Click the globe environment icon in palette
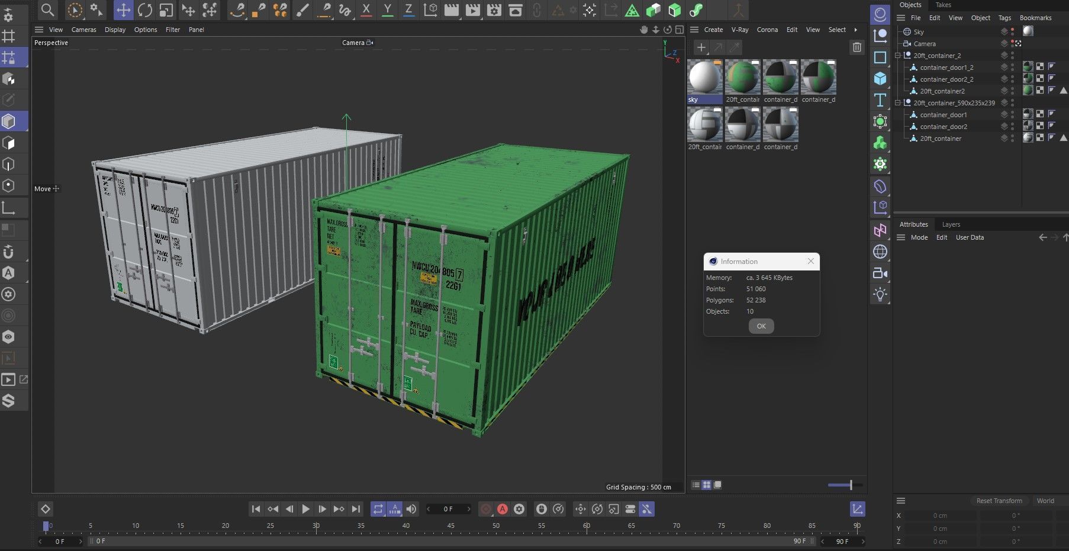Screen dimensions: 1069x551 tap(880, 252)
